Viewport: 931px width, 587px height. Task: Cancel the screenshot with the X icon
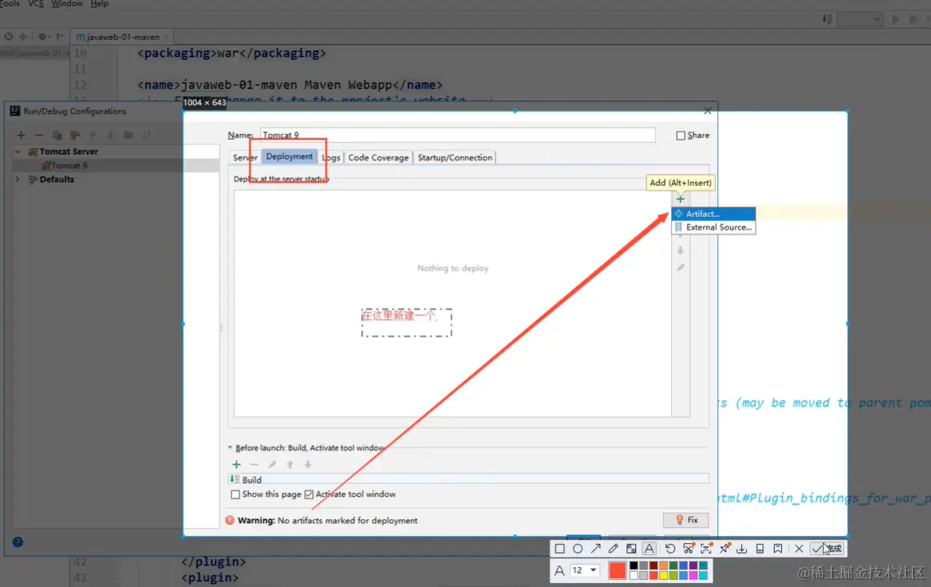coord(799,549)
